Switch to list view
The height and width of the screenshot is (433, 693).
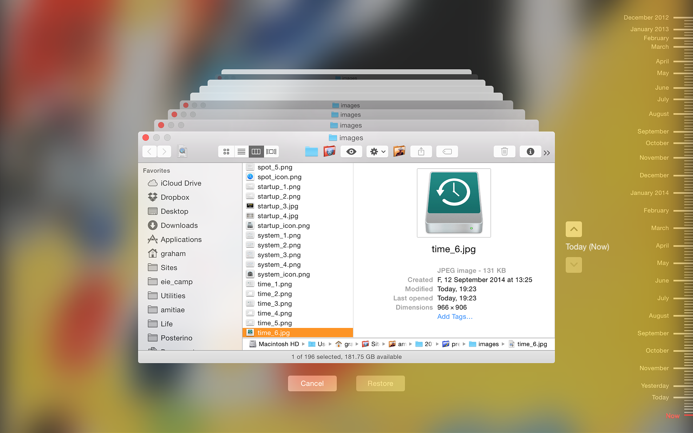click(241, 152)
